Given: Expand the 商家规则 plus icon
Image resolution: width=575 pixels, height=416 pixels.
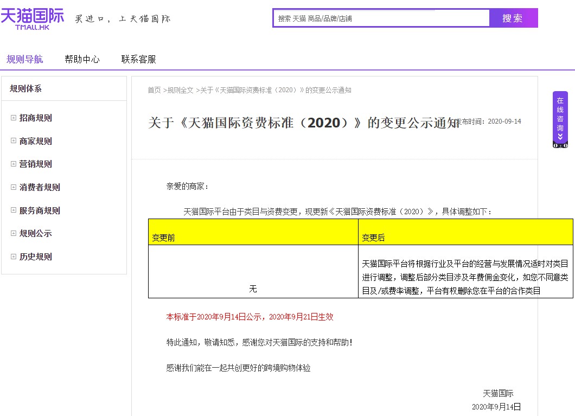Looking at the screenshot, I should pos(14,140).
